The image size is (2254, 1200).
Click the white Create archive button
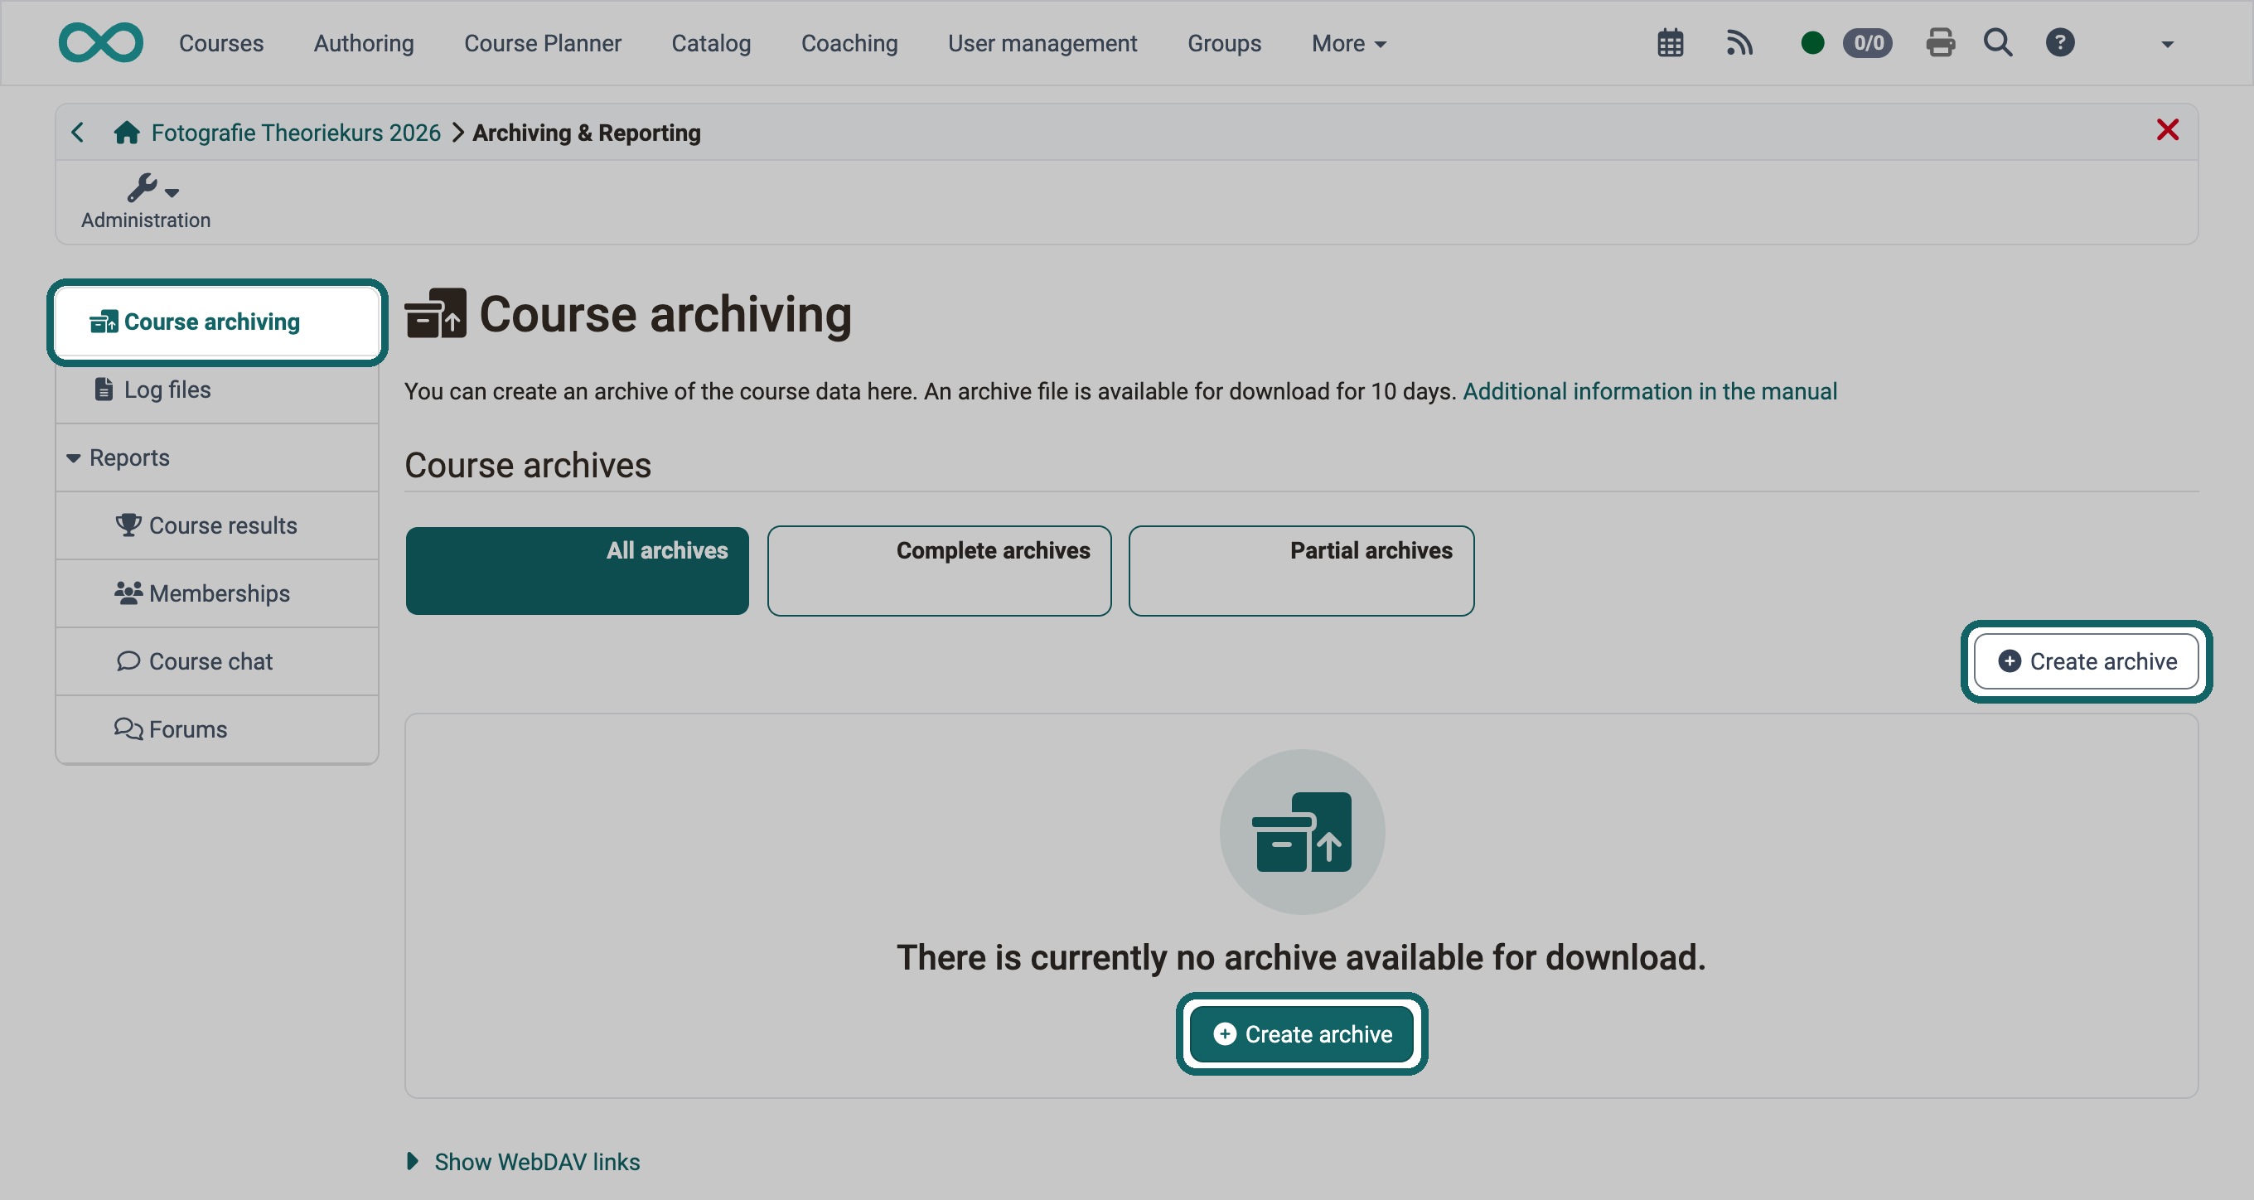click(x=2087, y=661)
